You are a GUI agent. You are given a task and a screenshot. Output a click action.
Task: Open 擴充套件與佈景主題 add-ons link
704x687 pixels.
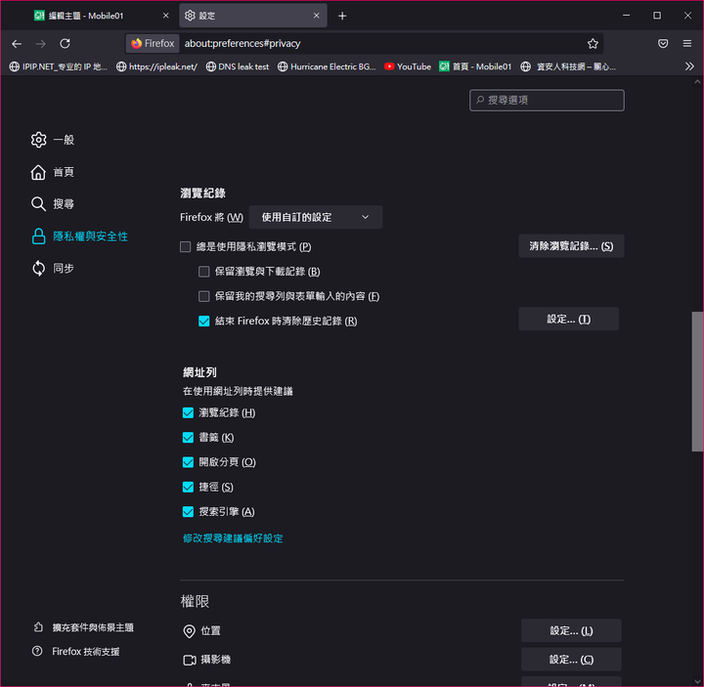83,627
